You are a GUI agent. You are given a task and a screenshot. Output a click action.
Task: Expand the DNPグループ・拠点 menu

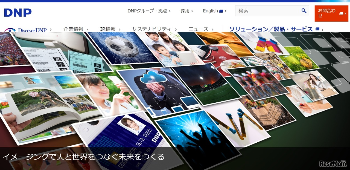149,11
